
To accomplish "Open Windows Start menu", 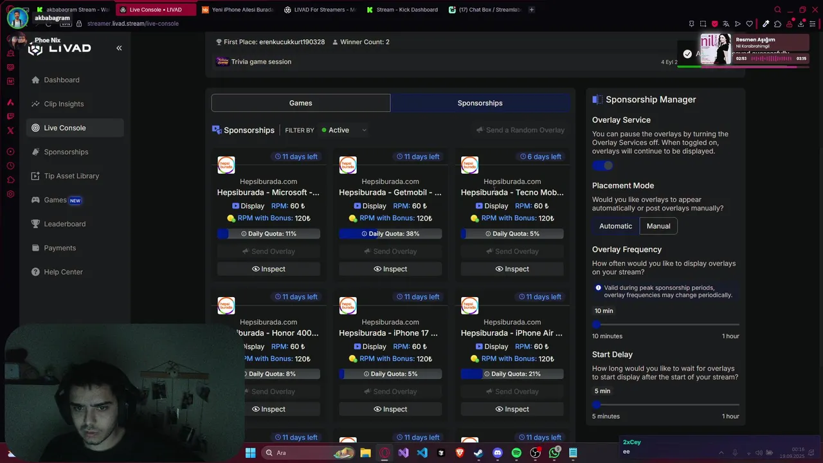I will coord(250,453).
